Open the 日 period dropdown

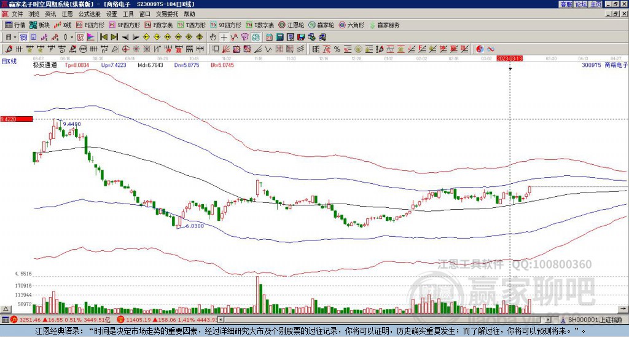click(11, 38)
